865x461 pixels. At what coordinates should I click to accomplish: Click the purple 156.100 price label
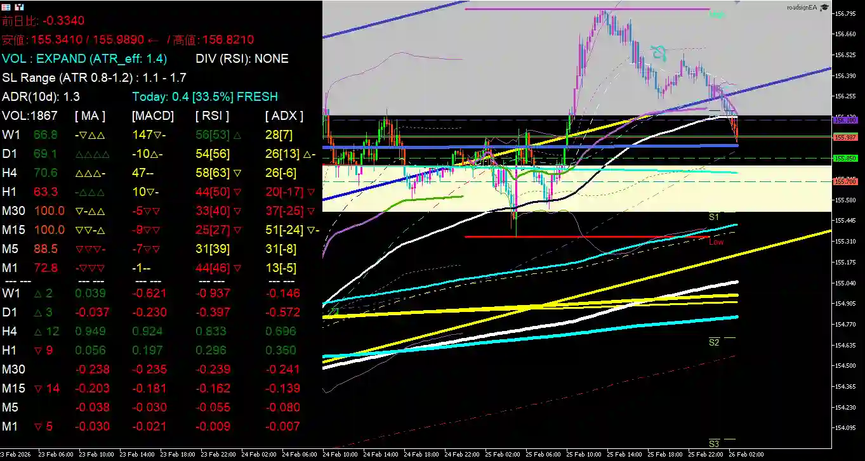coord(845,120)
